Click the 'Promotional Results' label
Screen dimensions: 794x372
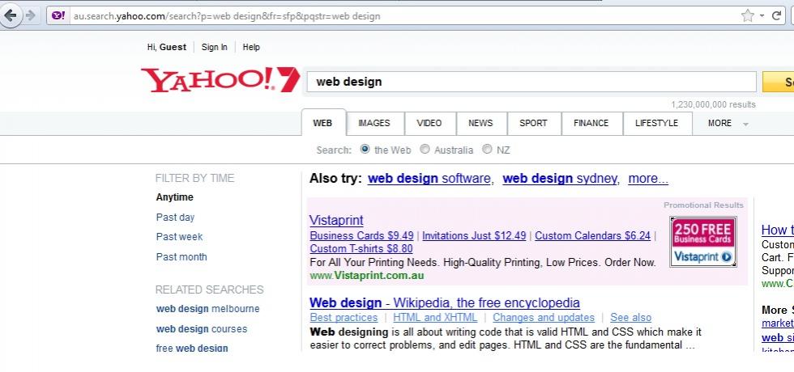(x=703, y=205)
